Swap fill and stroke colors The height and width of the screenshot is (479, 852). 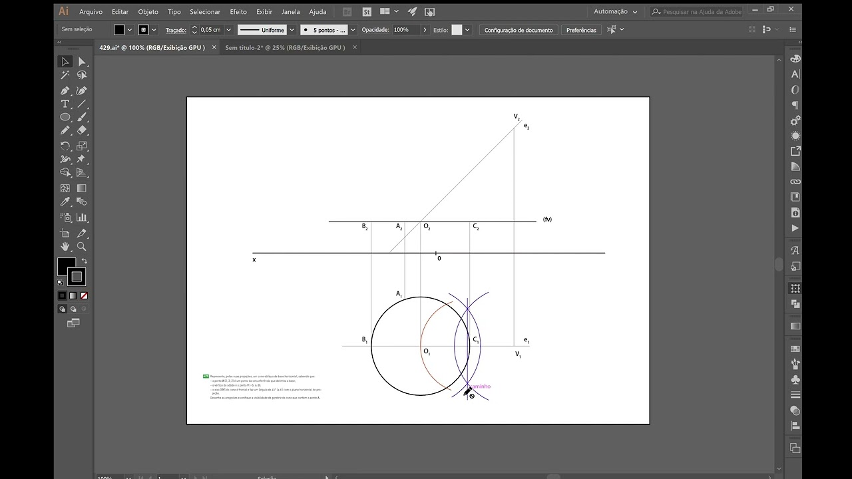tap(84, 261)
